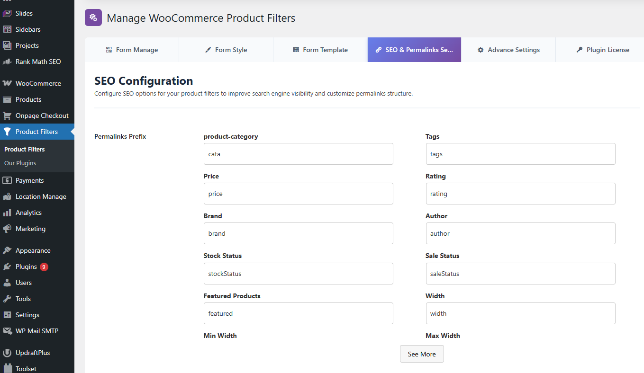Click the WP Mail SMTP envelope icon
644x373 pixels.
click(x=7, y=331)
